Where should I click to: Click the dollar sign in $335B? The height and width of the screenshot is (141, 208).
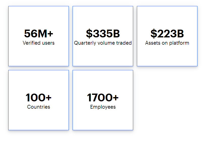point(89,34)
